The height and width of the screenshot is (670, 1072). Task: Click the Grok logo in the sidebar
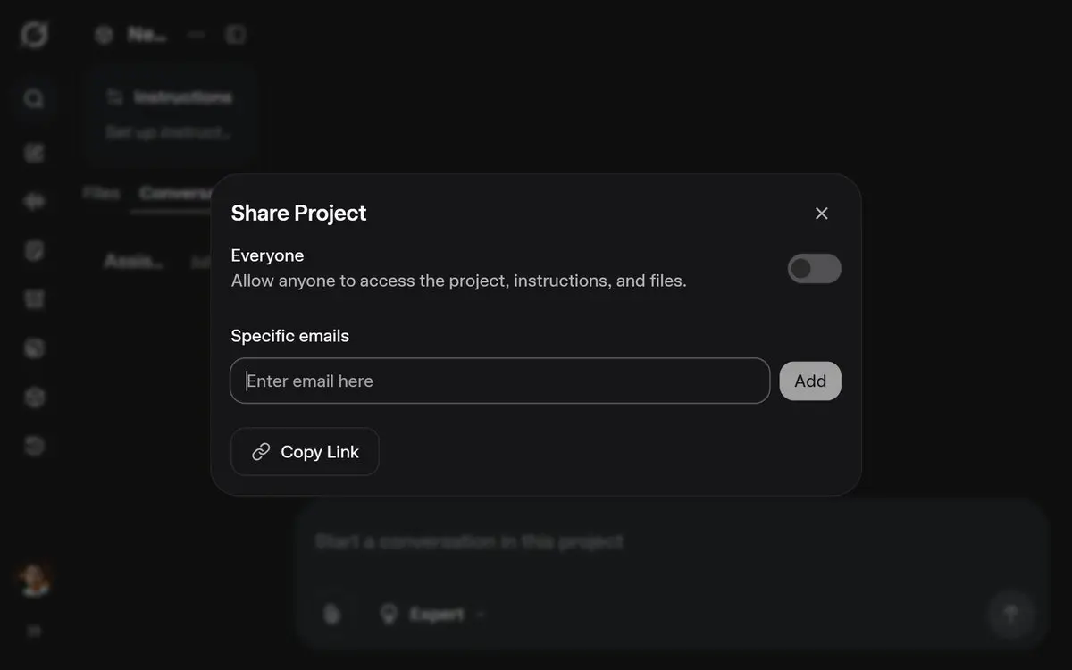pyautogui.click(x=34, y=36)
